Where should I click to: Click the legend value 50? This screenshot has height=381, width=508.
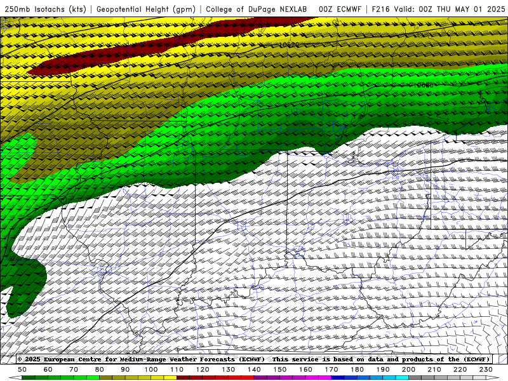pyautogui.click(x=22, y=370)
